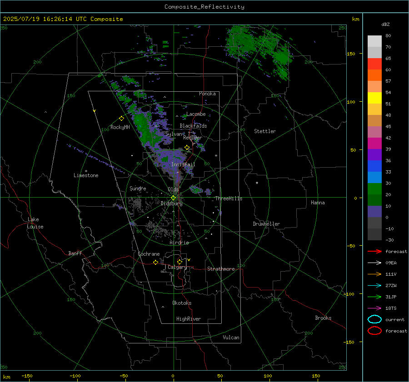Click the blue 36 dBZ color band
The image size is (409, 382).
pyautogui.click(x=374, y=166)
